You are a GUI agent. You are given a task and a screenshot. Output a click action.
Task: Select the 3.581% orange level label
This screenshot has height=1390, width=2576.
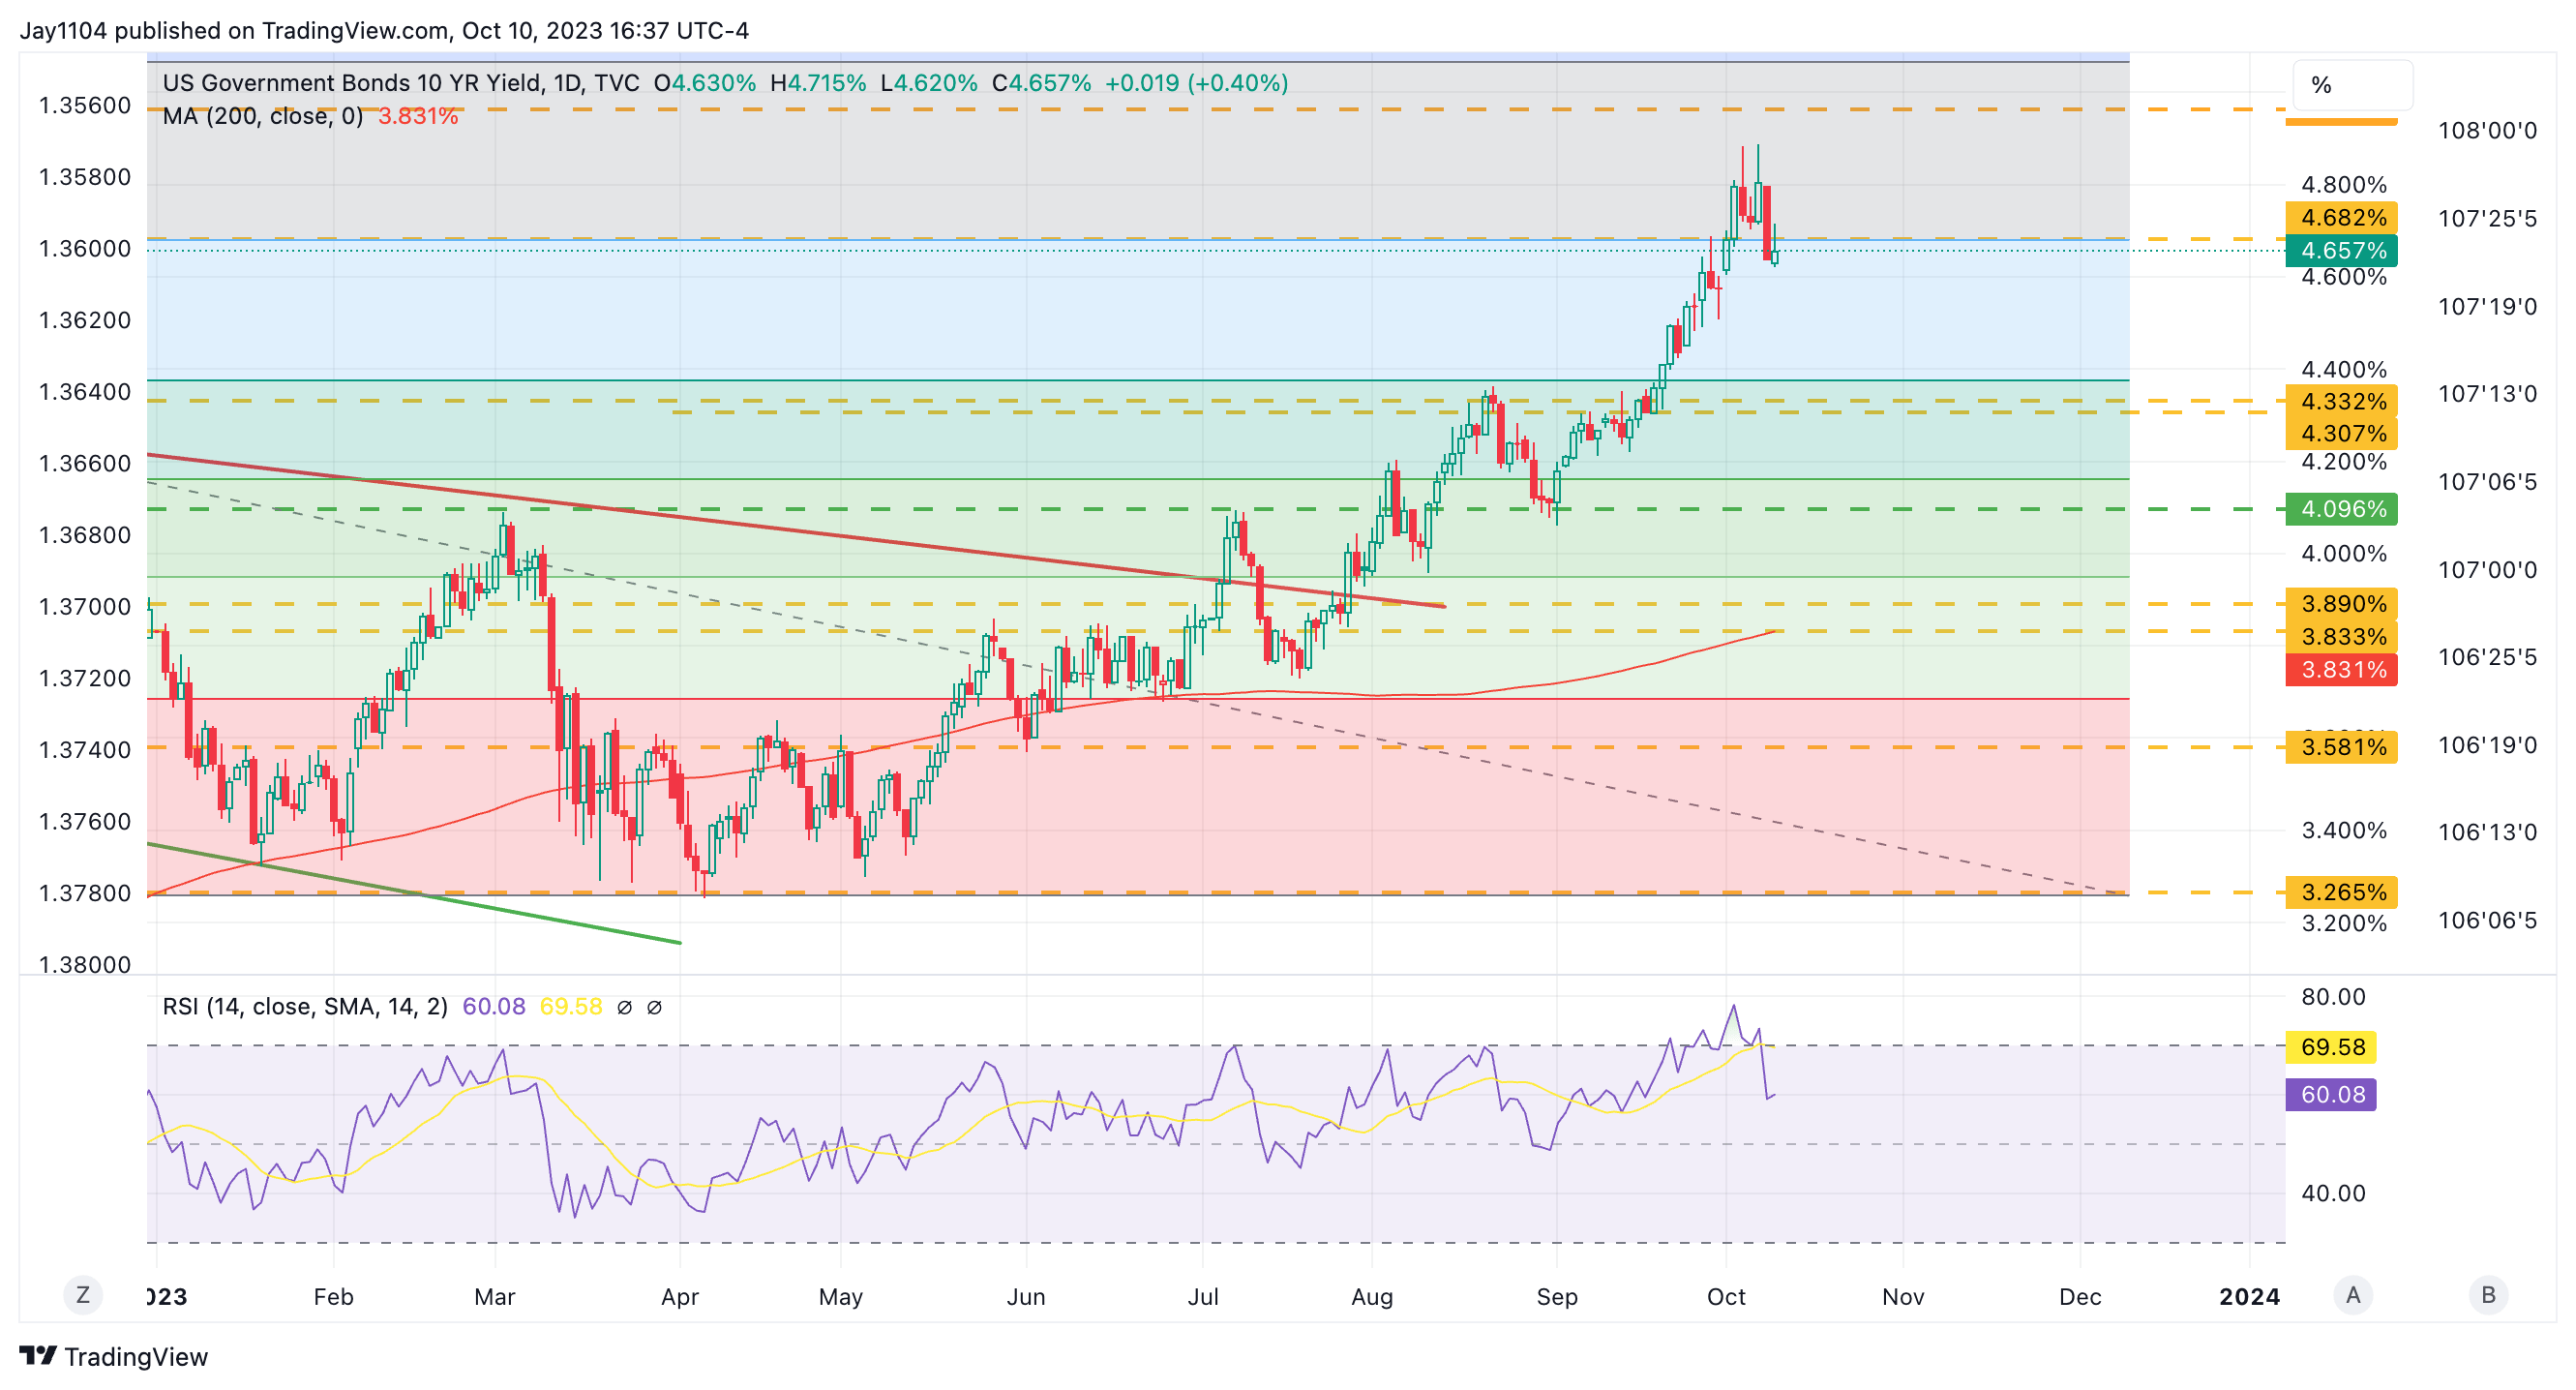(x=2341, y=747)
